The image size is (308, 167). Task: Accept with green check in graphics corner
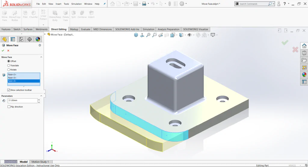coord(285,42)
